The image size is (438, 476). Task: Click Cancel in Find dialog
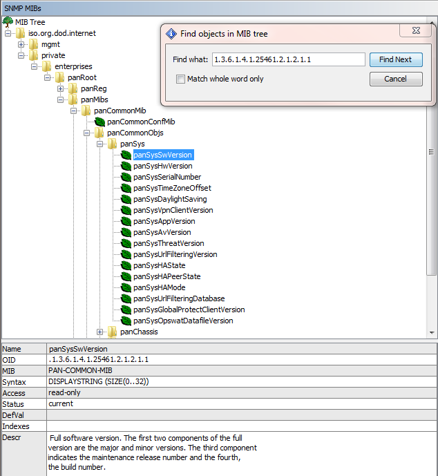click(396, 79)
